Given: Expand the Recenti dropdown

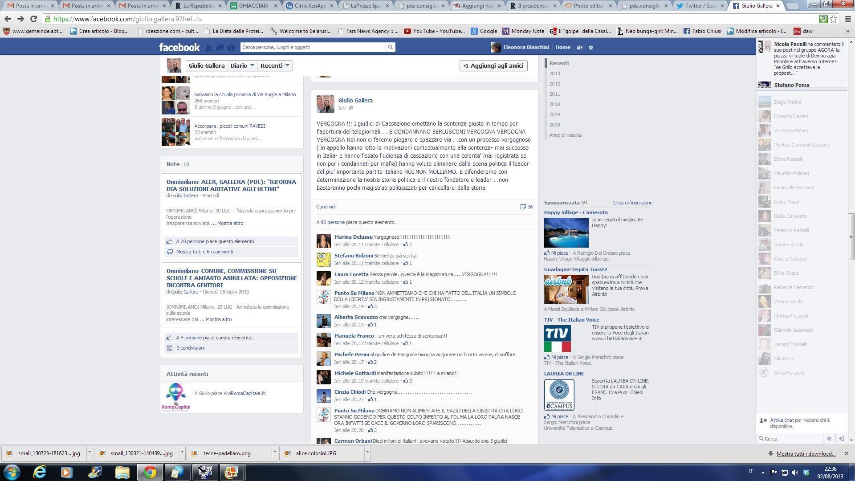Looking at the screenshot, I should point(275,65).
